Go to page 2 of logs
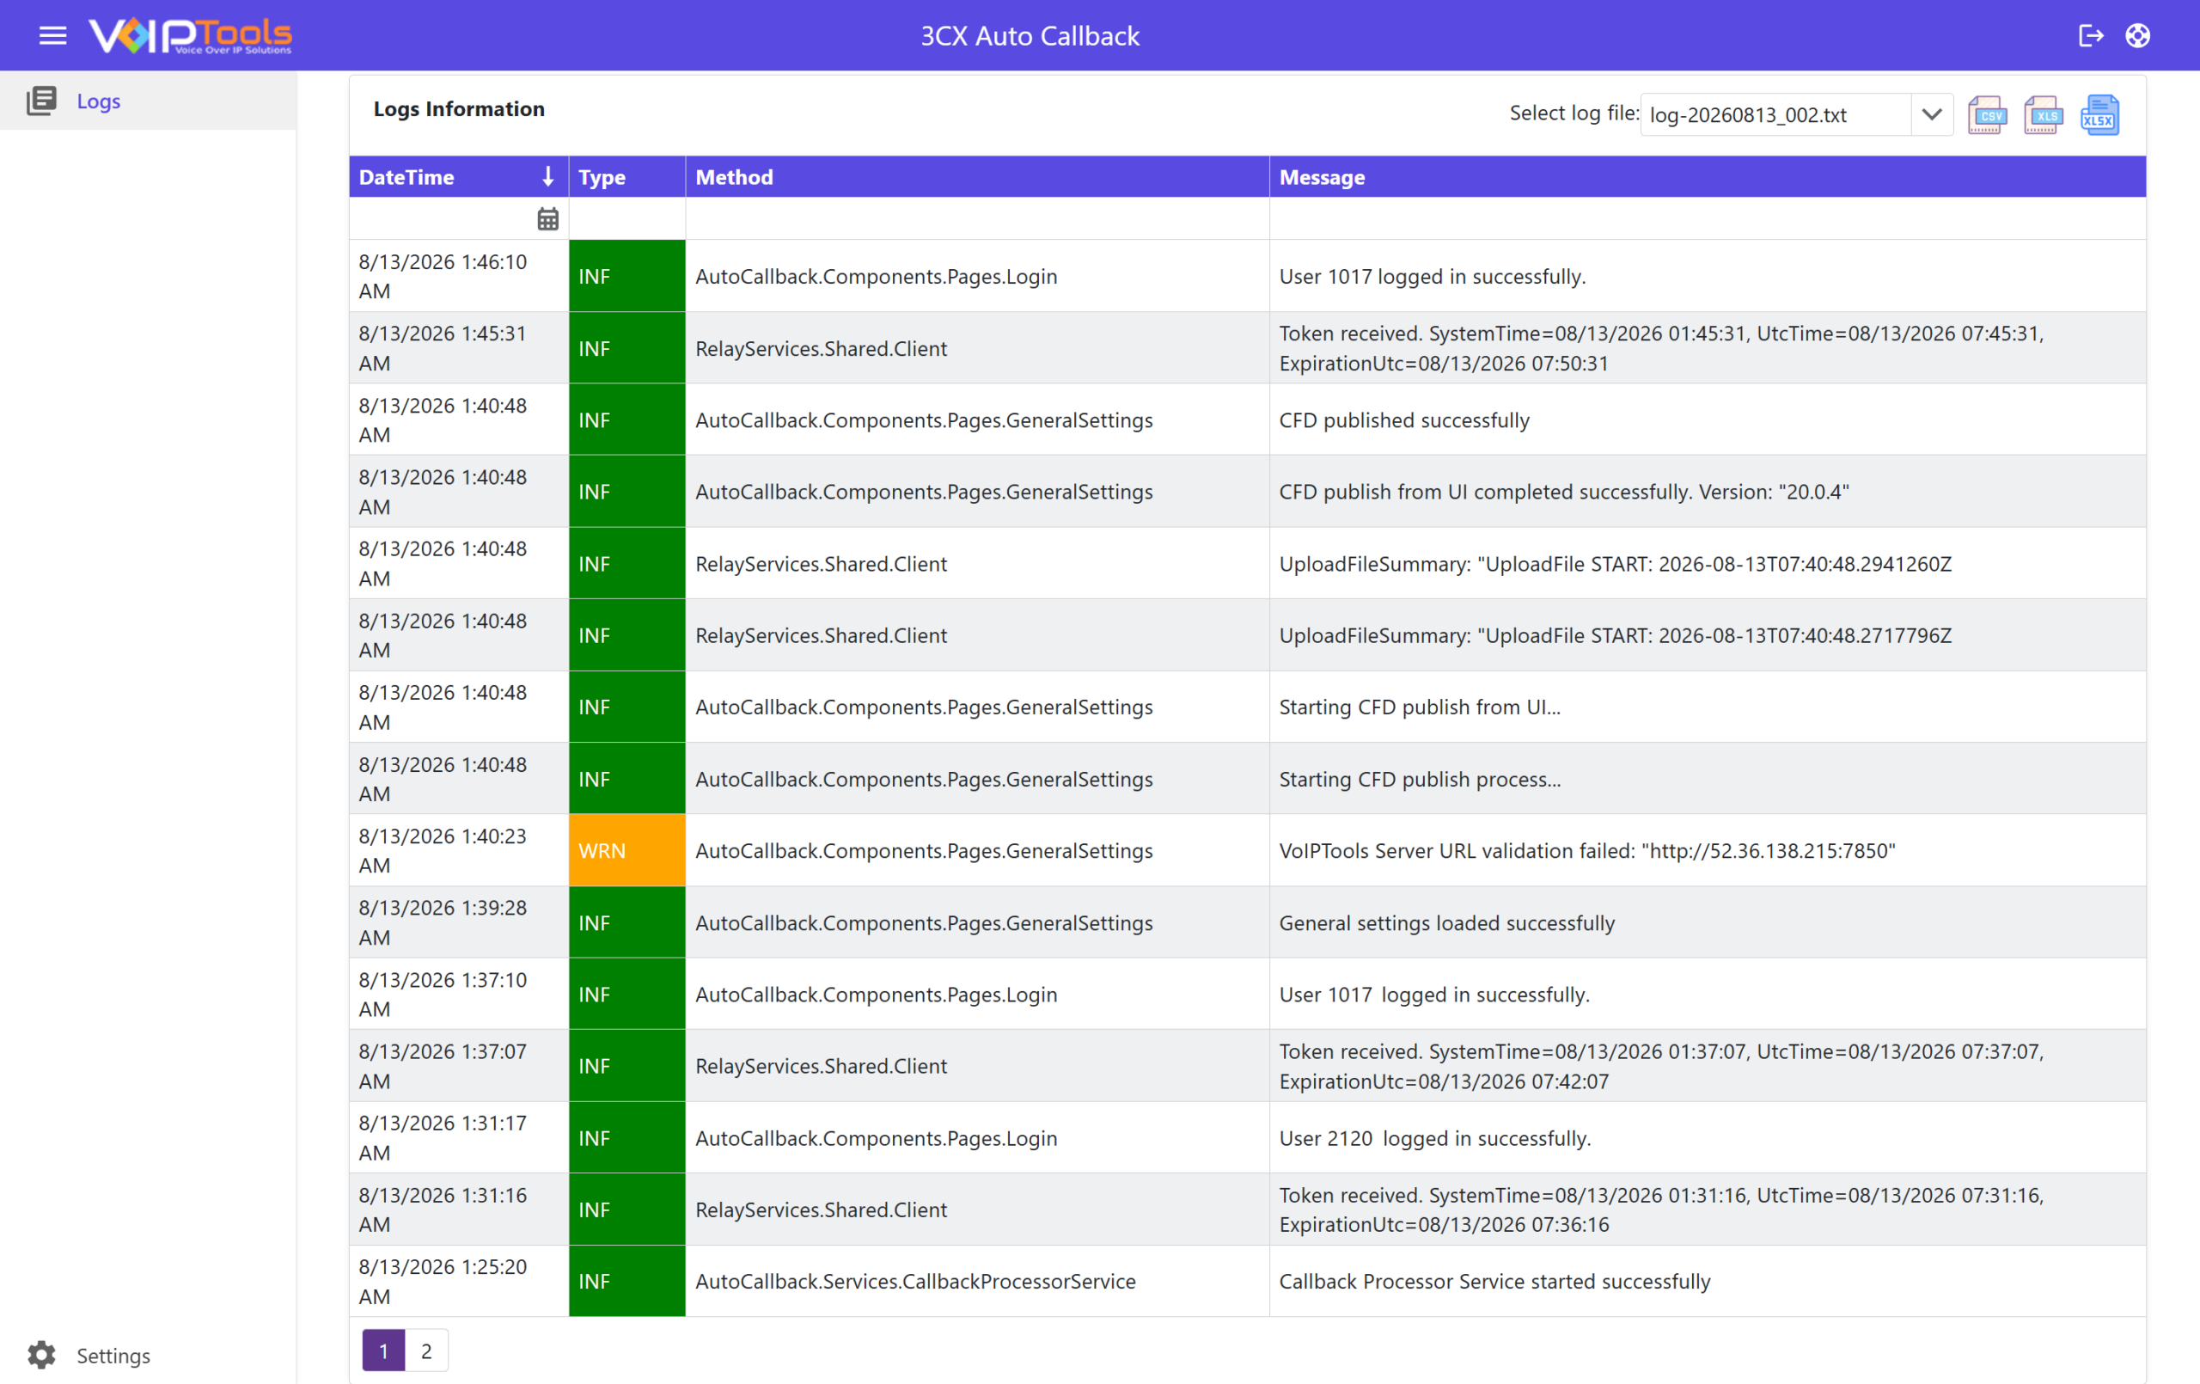The image size is (2200, 1384). (426, 1350)
